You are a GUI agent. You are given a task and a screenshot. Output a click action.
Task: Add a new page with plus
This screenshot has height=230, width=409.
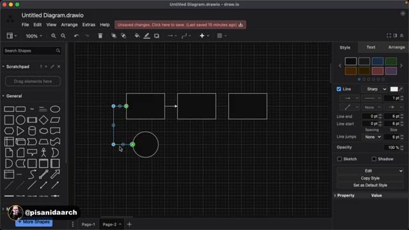pyautogui.click(x=129, y=224)
